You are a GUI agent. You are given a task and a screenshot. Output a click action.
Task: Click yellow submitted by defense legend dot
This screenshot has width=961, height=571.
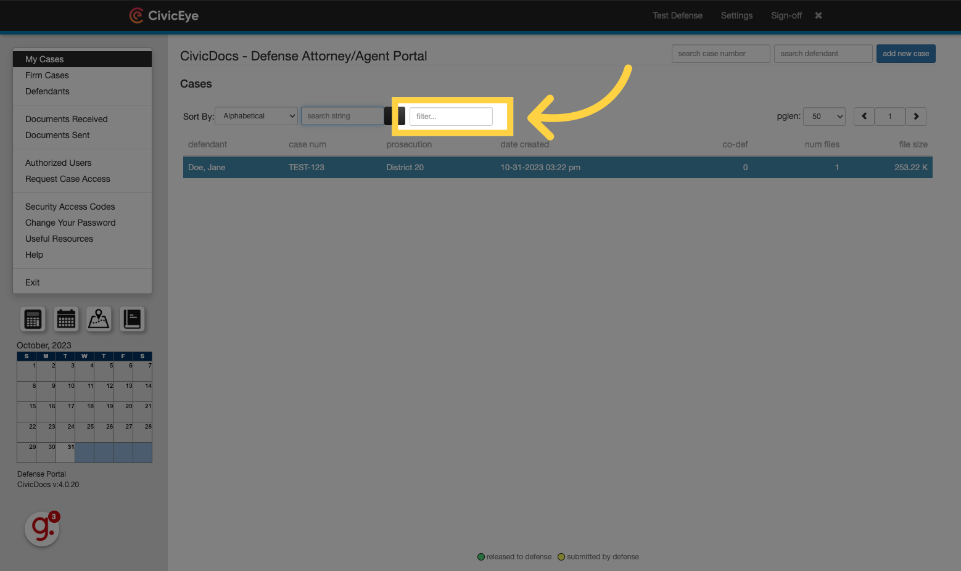tap(561, 557)
